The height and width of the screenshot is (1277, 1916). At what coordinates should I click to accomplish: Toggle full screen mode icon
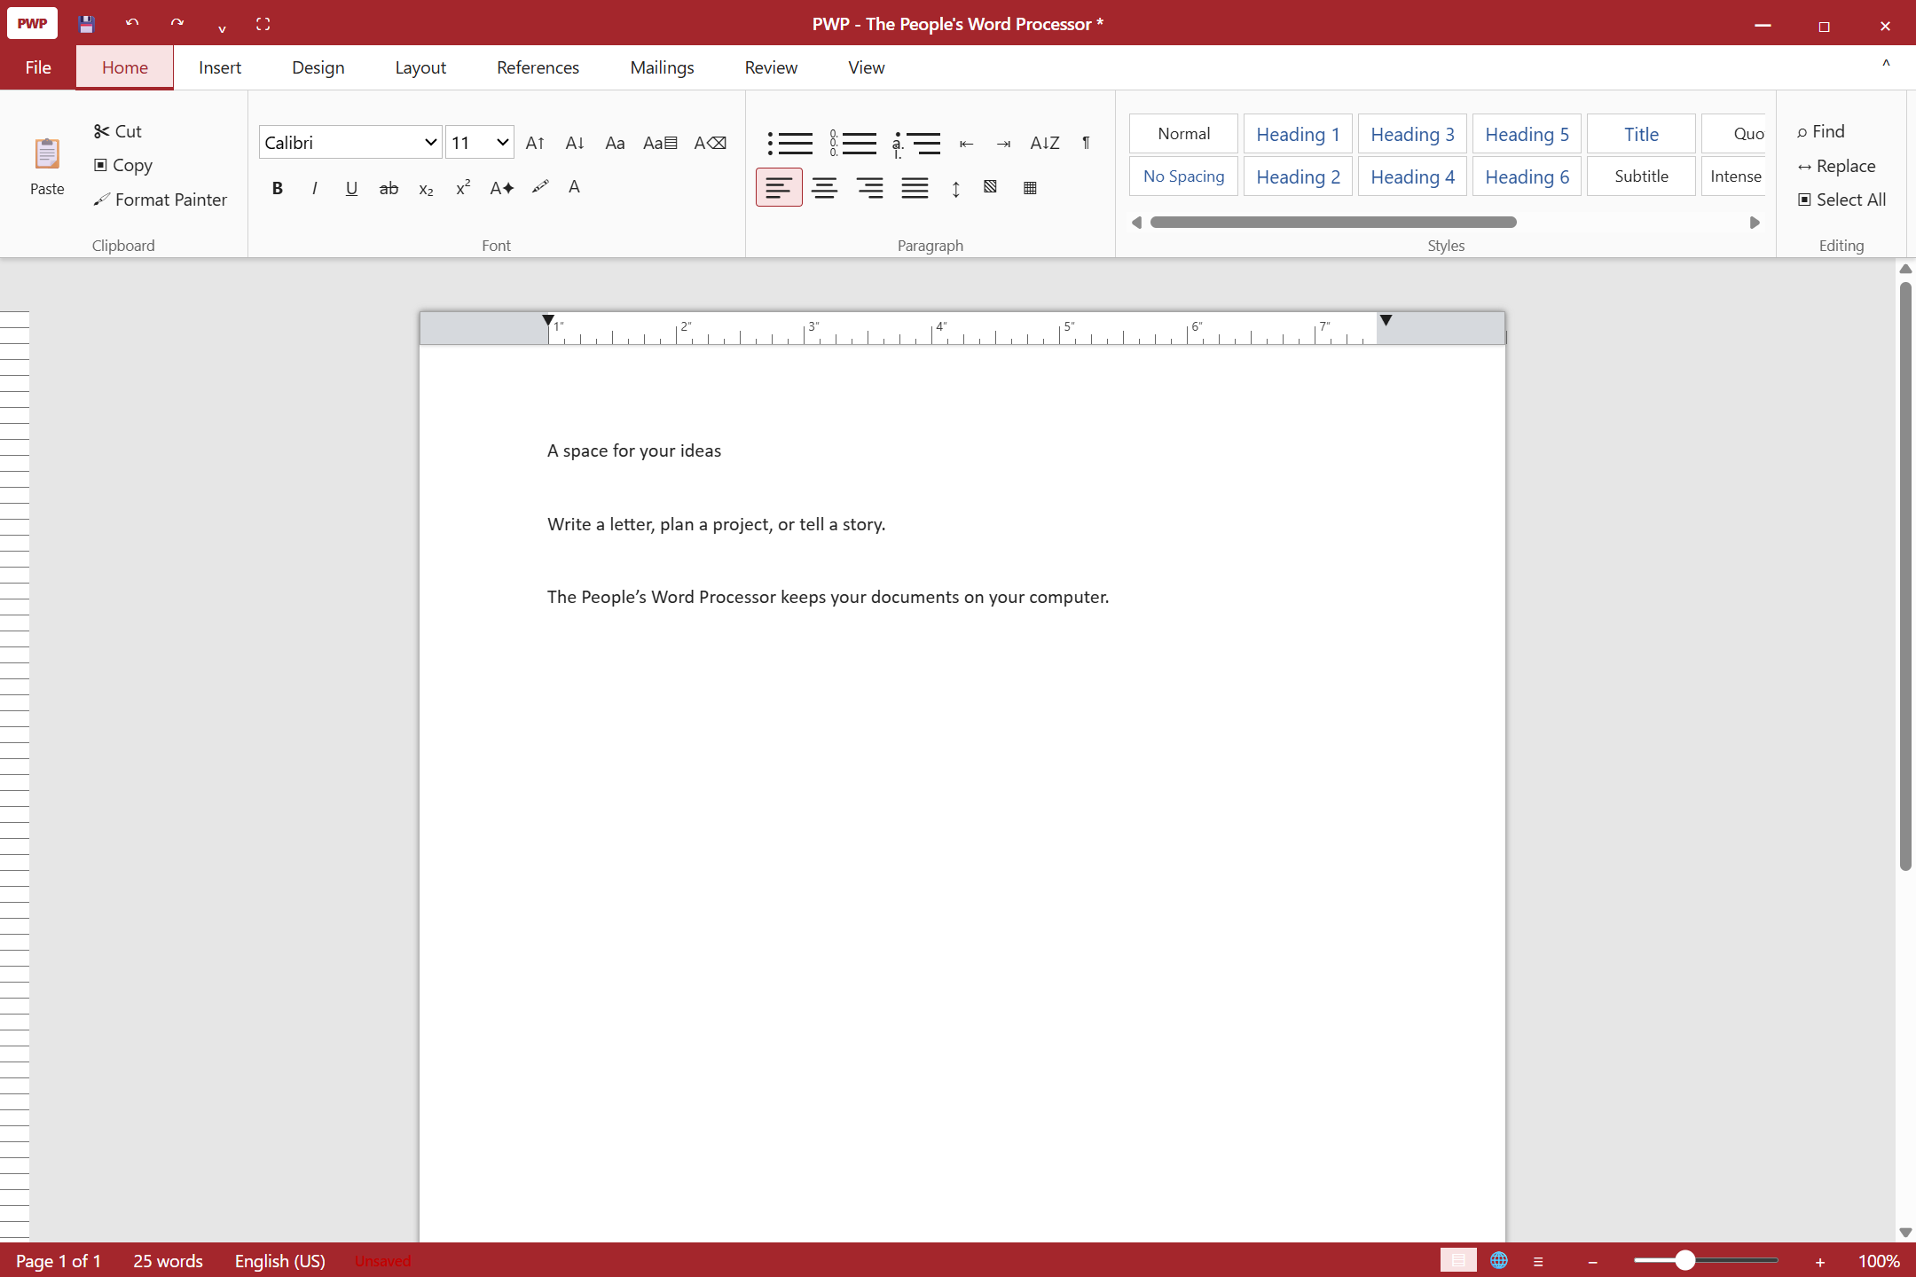click(263, 24)
